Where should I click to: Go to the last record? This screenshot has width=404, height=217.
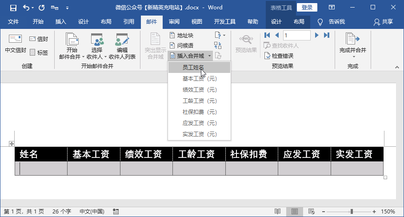(327, 35)
